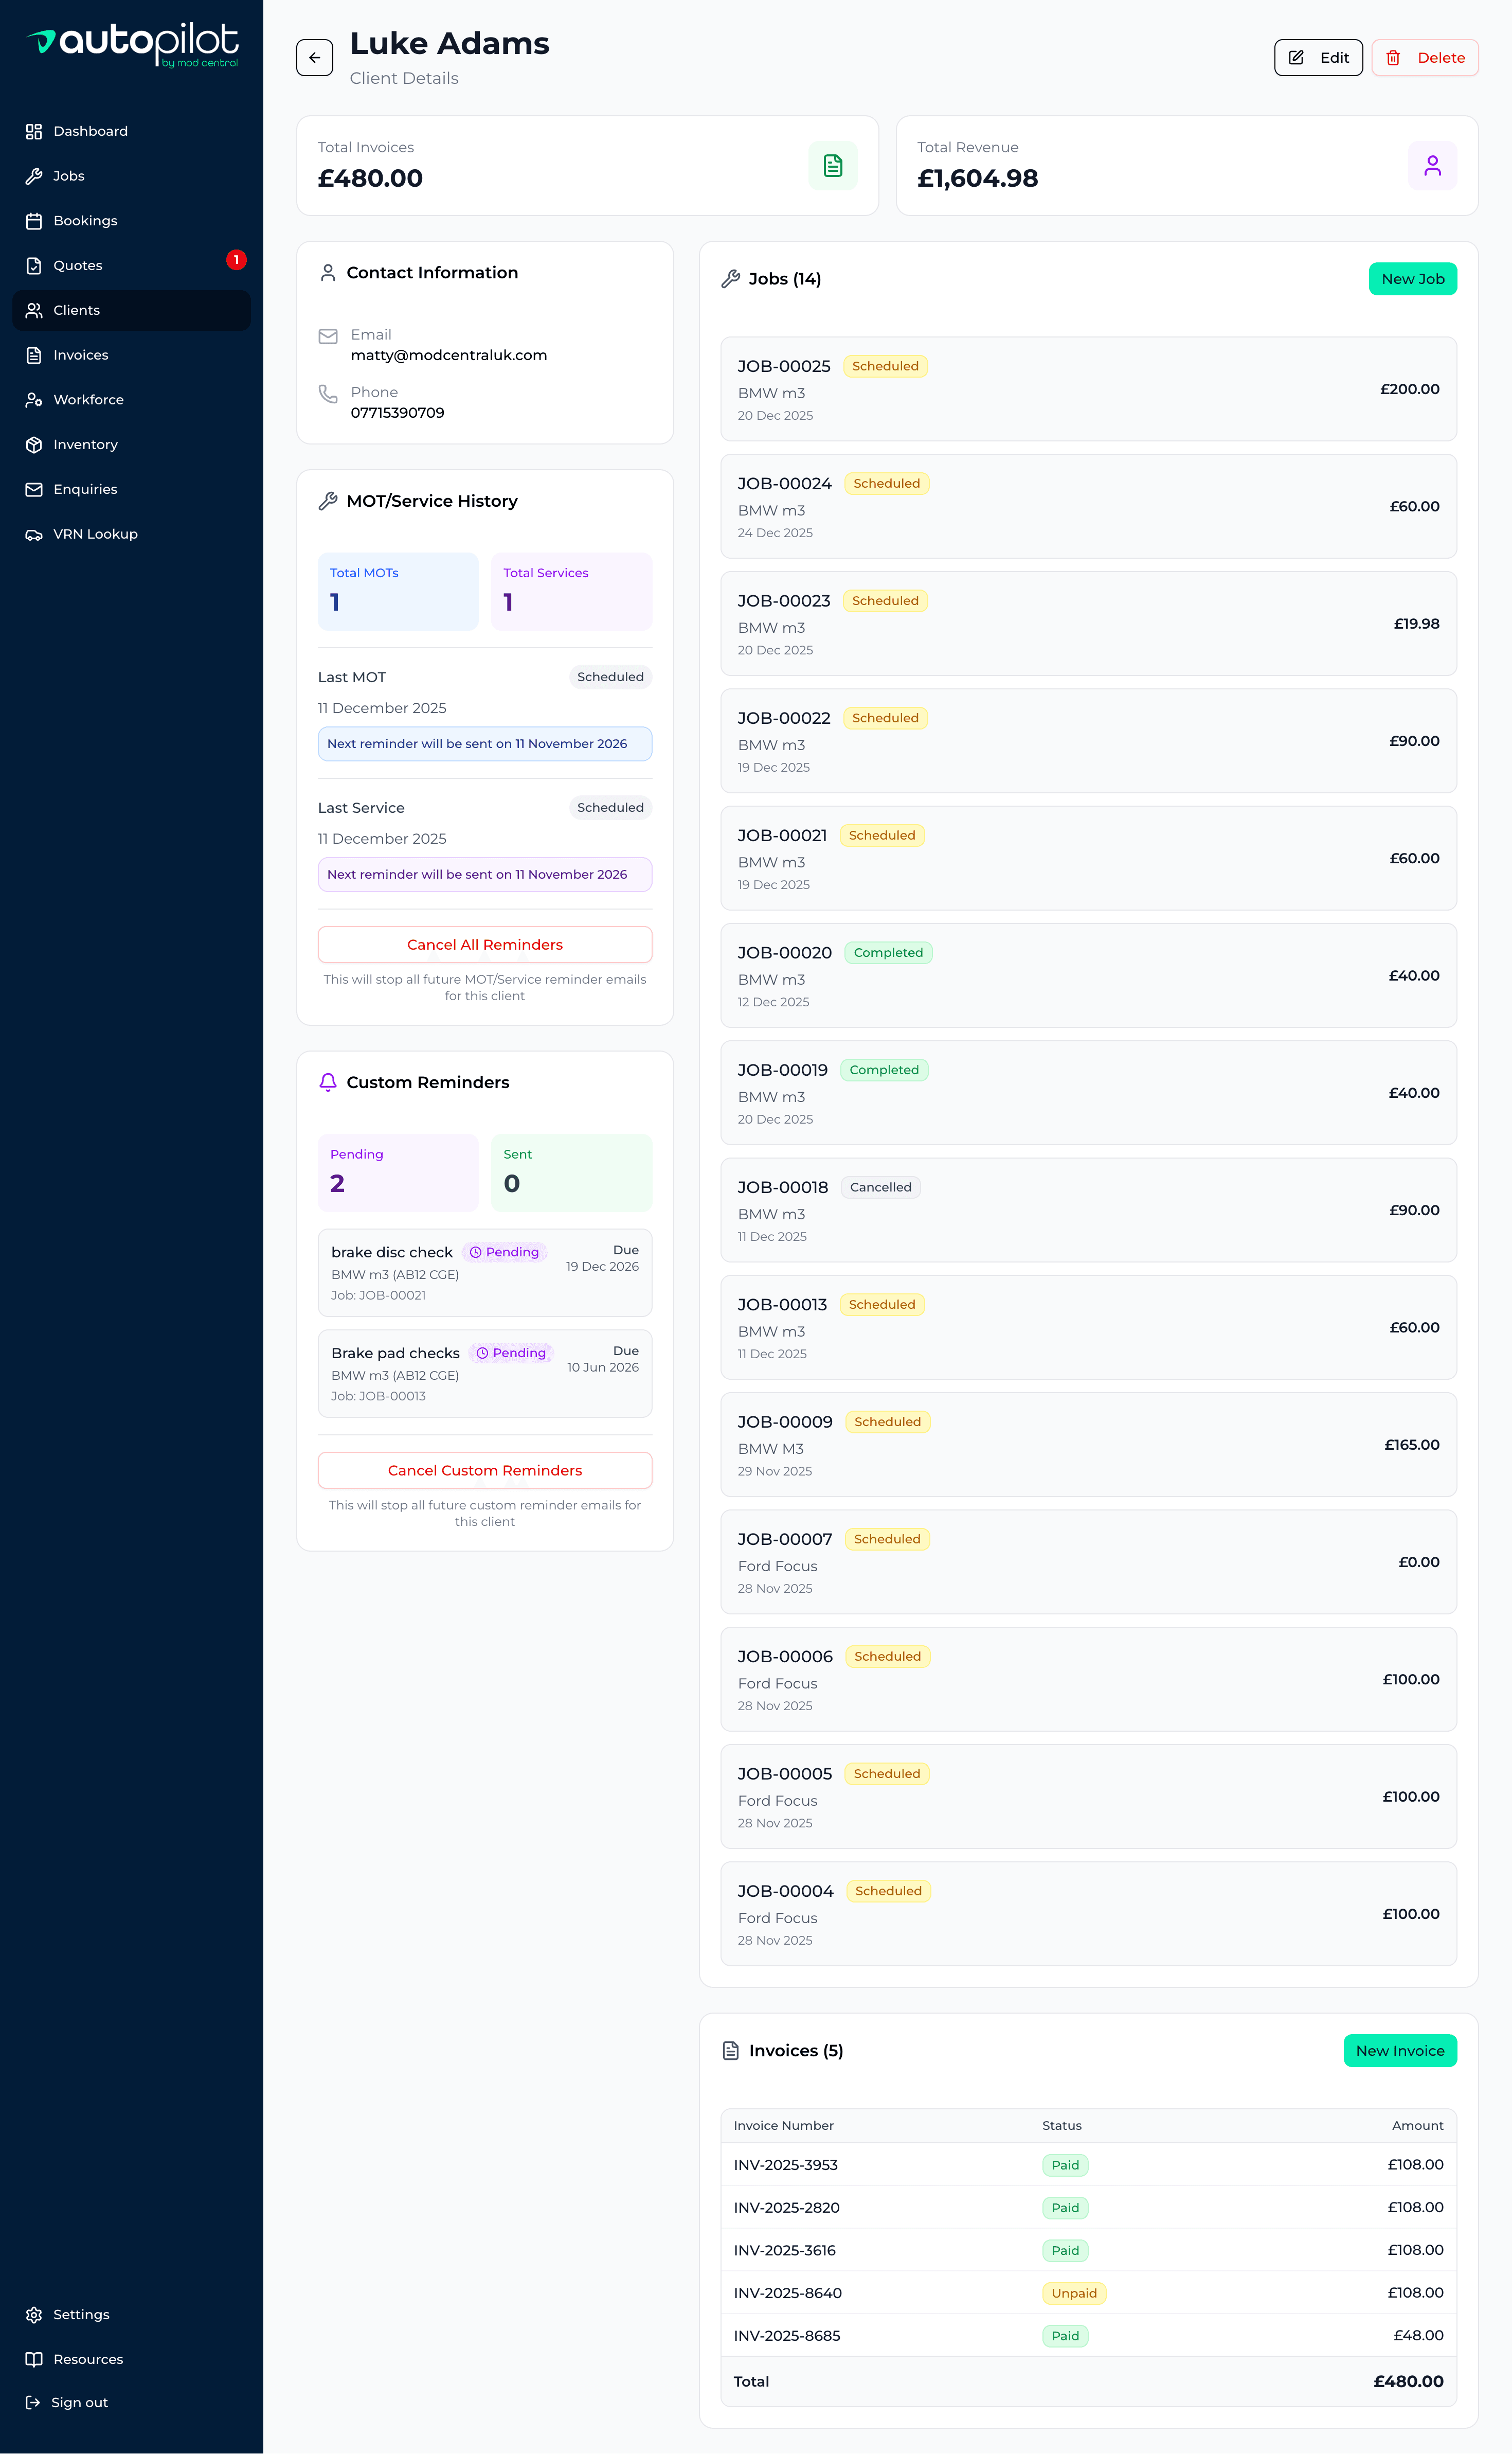Cancel All Reminders for this client

point(484,944)
